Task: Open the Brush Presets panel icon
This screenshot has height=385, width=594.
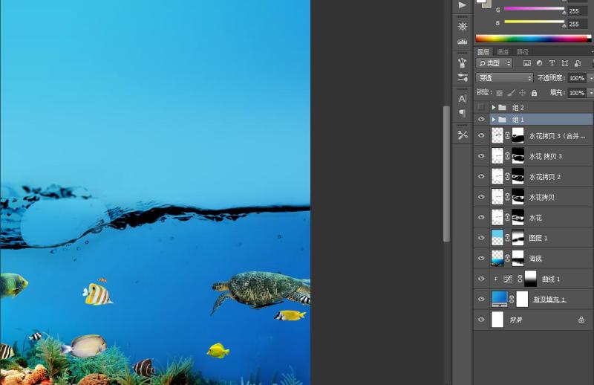Action: 462,62
